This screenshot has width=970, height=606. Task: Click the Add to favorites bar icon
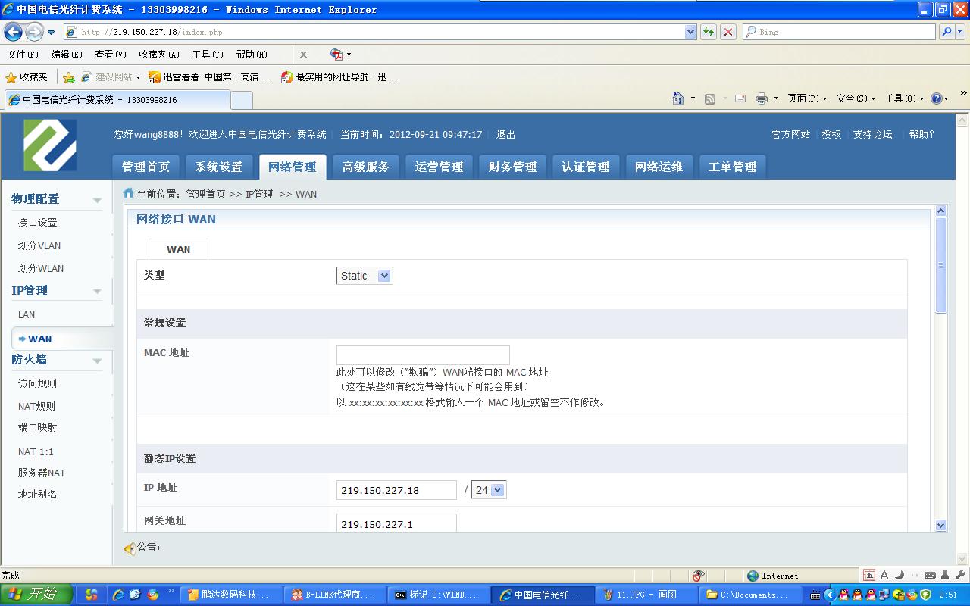pyautogui.click(x=69, y=77)
